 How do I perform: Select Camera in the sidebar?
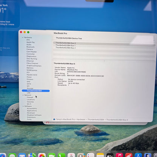point(30,49)
